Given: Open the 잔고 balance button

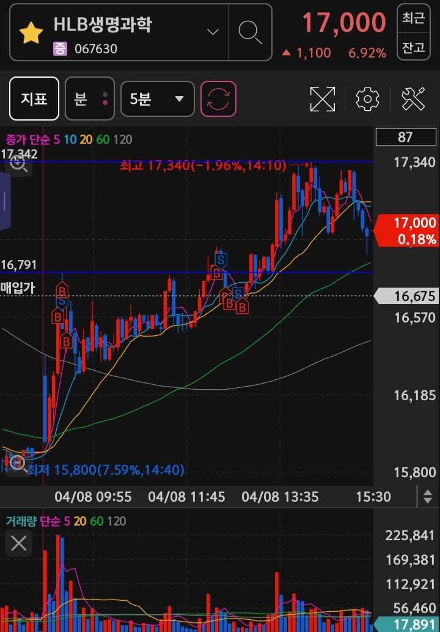Looking at the screenshot, I should (414, 46).
